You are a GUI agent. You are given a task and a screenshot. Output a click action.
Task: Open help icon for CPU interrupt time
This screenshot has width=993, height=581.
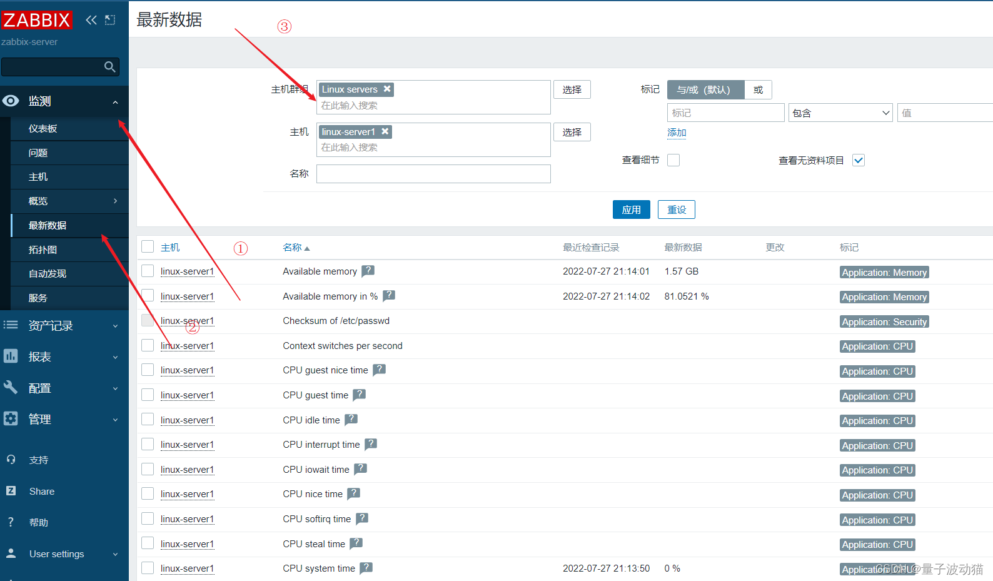(x=371, y=443)
